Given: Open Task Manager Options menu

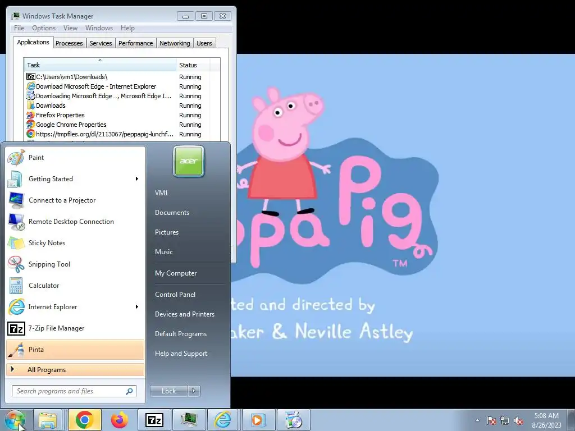Looking at the screenshot, I should click(x=44, y=28).
